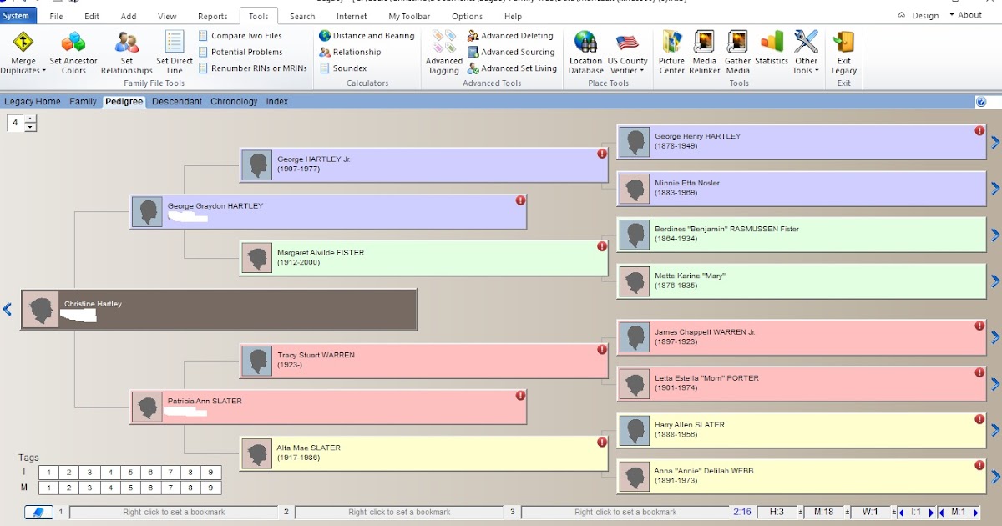This screenshot has height=526, width=1002.
Task: Select Set Ancestor Colors
Action: coord(73,50)
